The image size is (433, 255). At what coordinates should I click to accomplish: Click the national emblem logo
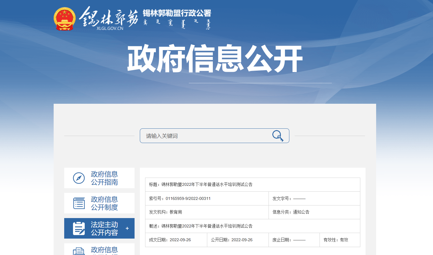pyautogui.click(x=64, y=19)
